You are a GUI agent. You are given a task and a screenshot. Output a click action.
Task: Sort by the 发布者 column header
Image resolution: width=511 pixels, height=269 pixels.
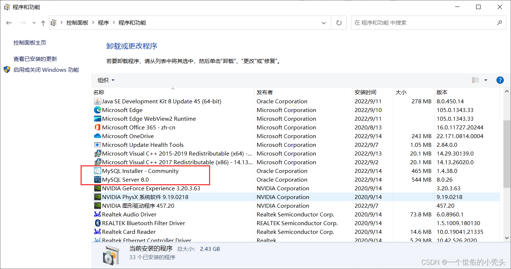click(303, 92)
